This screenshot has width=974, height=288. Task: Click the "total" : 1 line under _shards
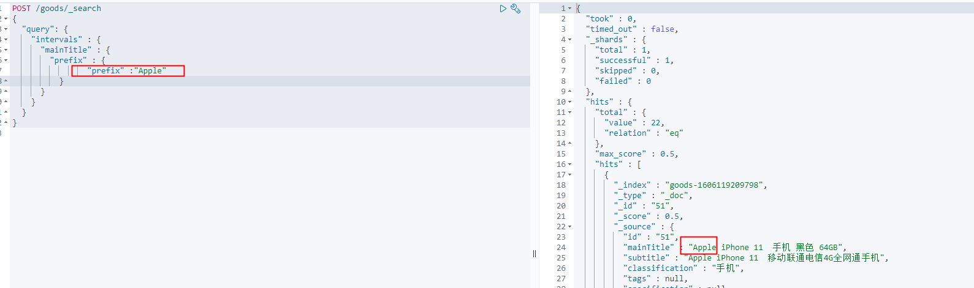click(623, 50)
